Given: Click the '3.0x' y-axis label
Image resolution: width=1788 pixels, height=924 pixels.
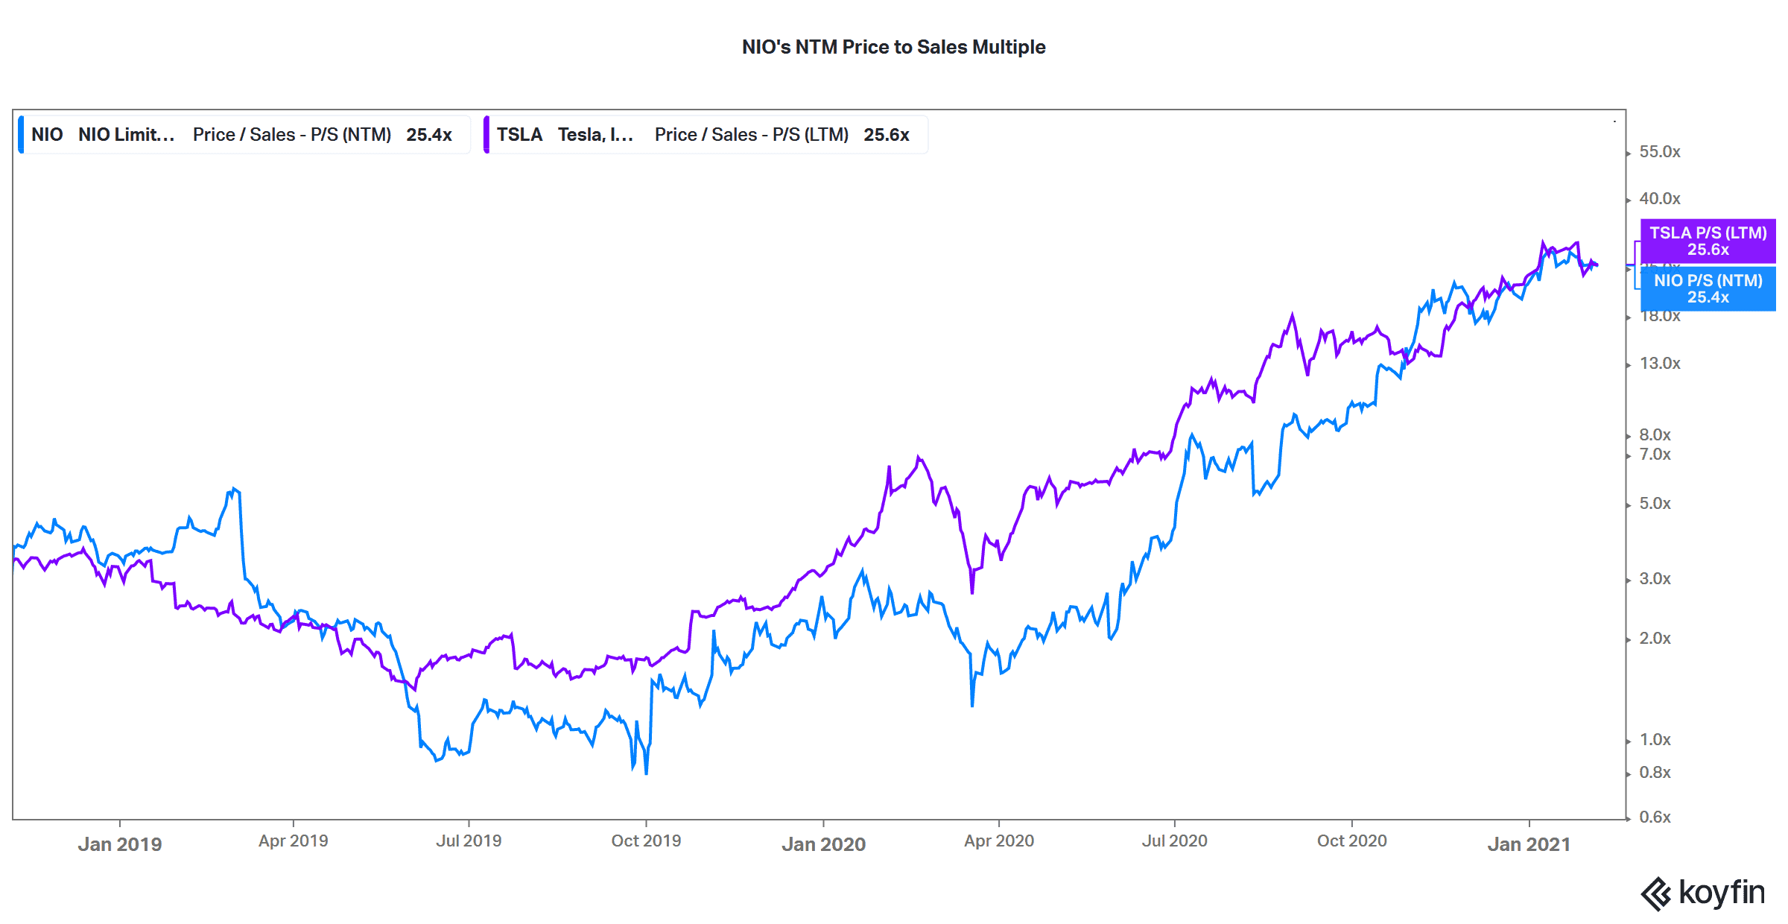Looking at the screenshot, I should [x=1655, y=579].
